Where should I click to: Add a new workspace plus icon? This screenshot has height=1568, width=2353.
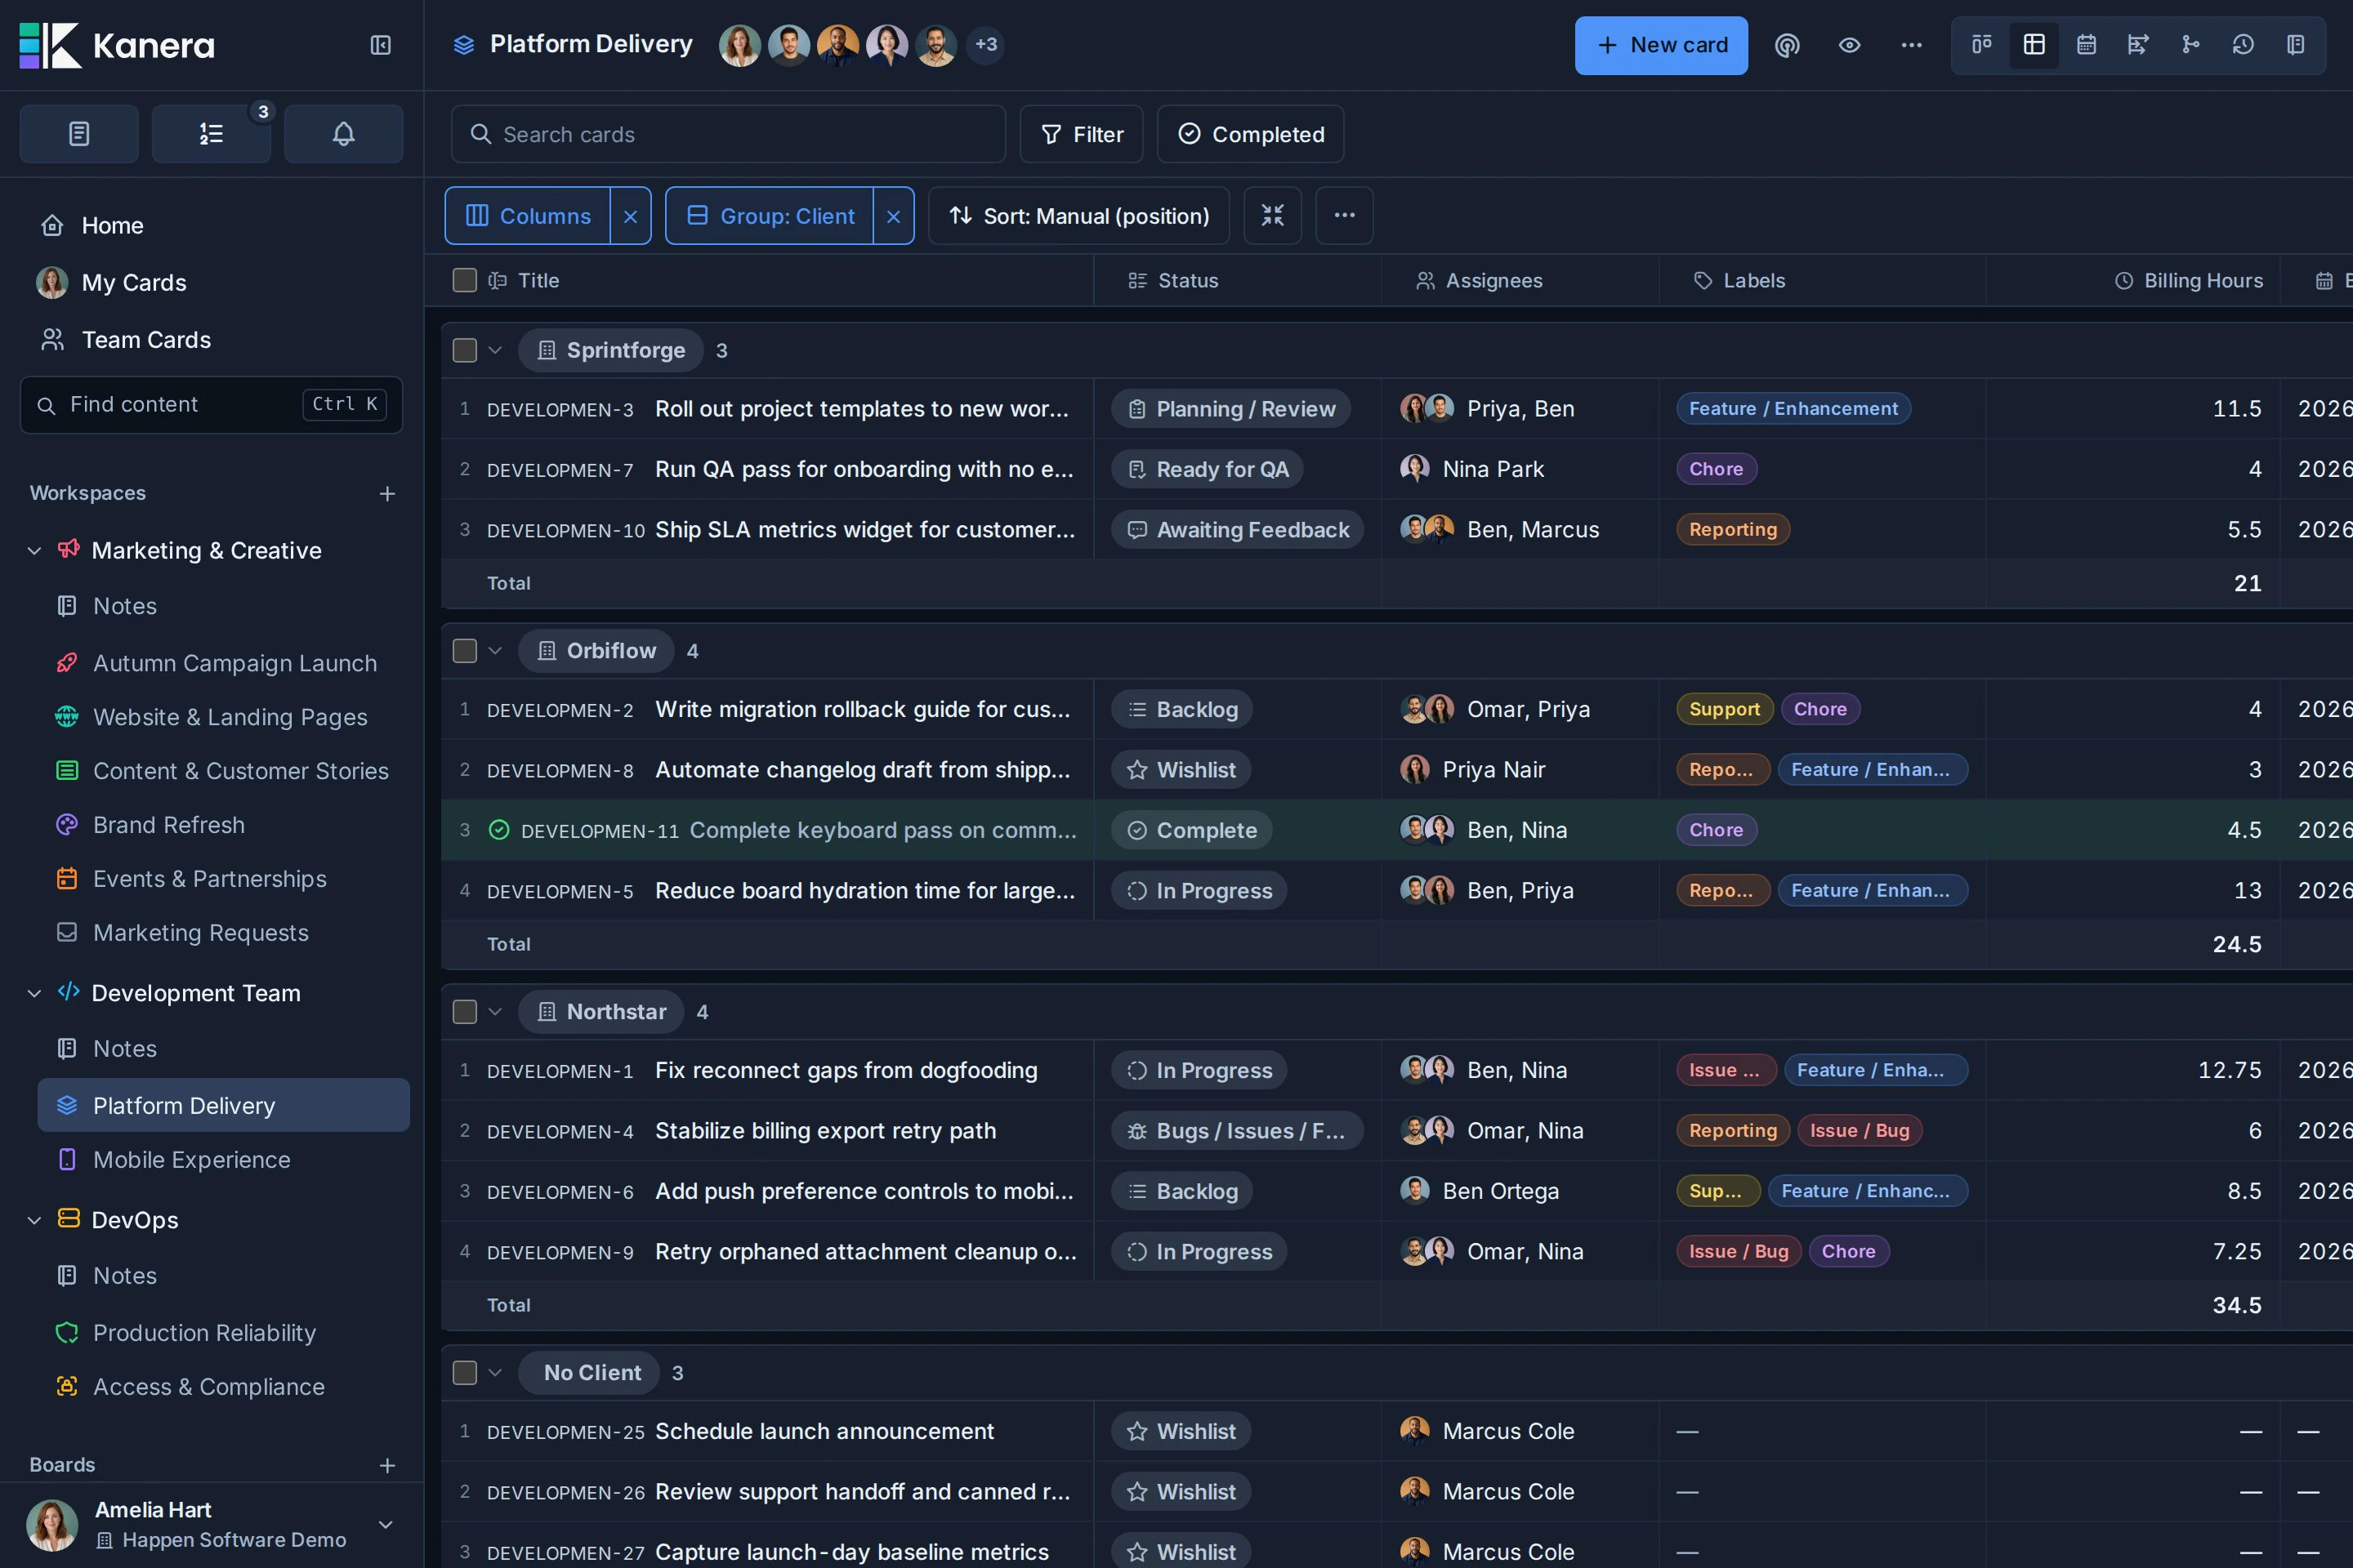(387, 494)
